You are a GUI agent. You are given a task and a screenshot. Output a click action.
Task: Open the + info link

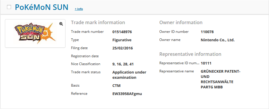tap(79, 9)
